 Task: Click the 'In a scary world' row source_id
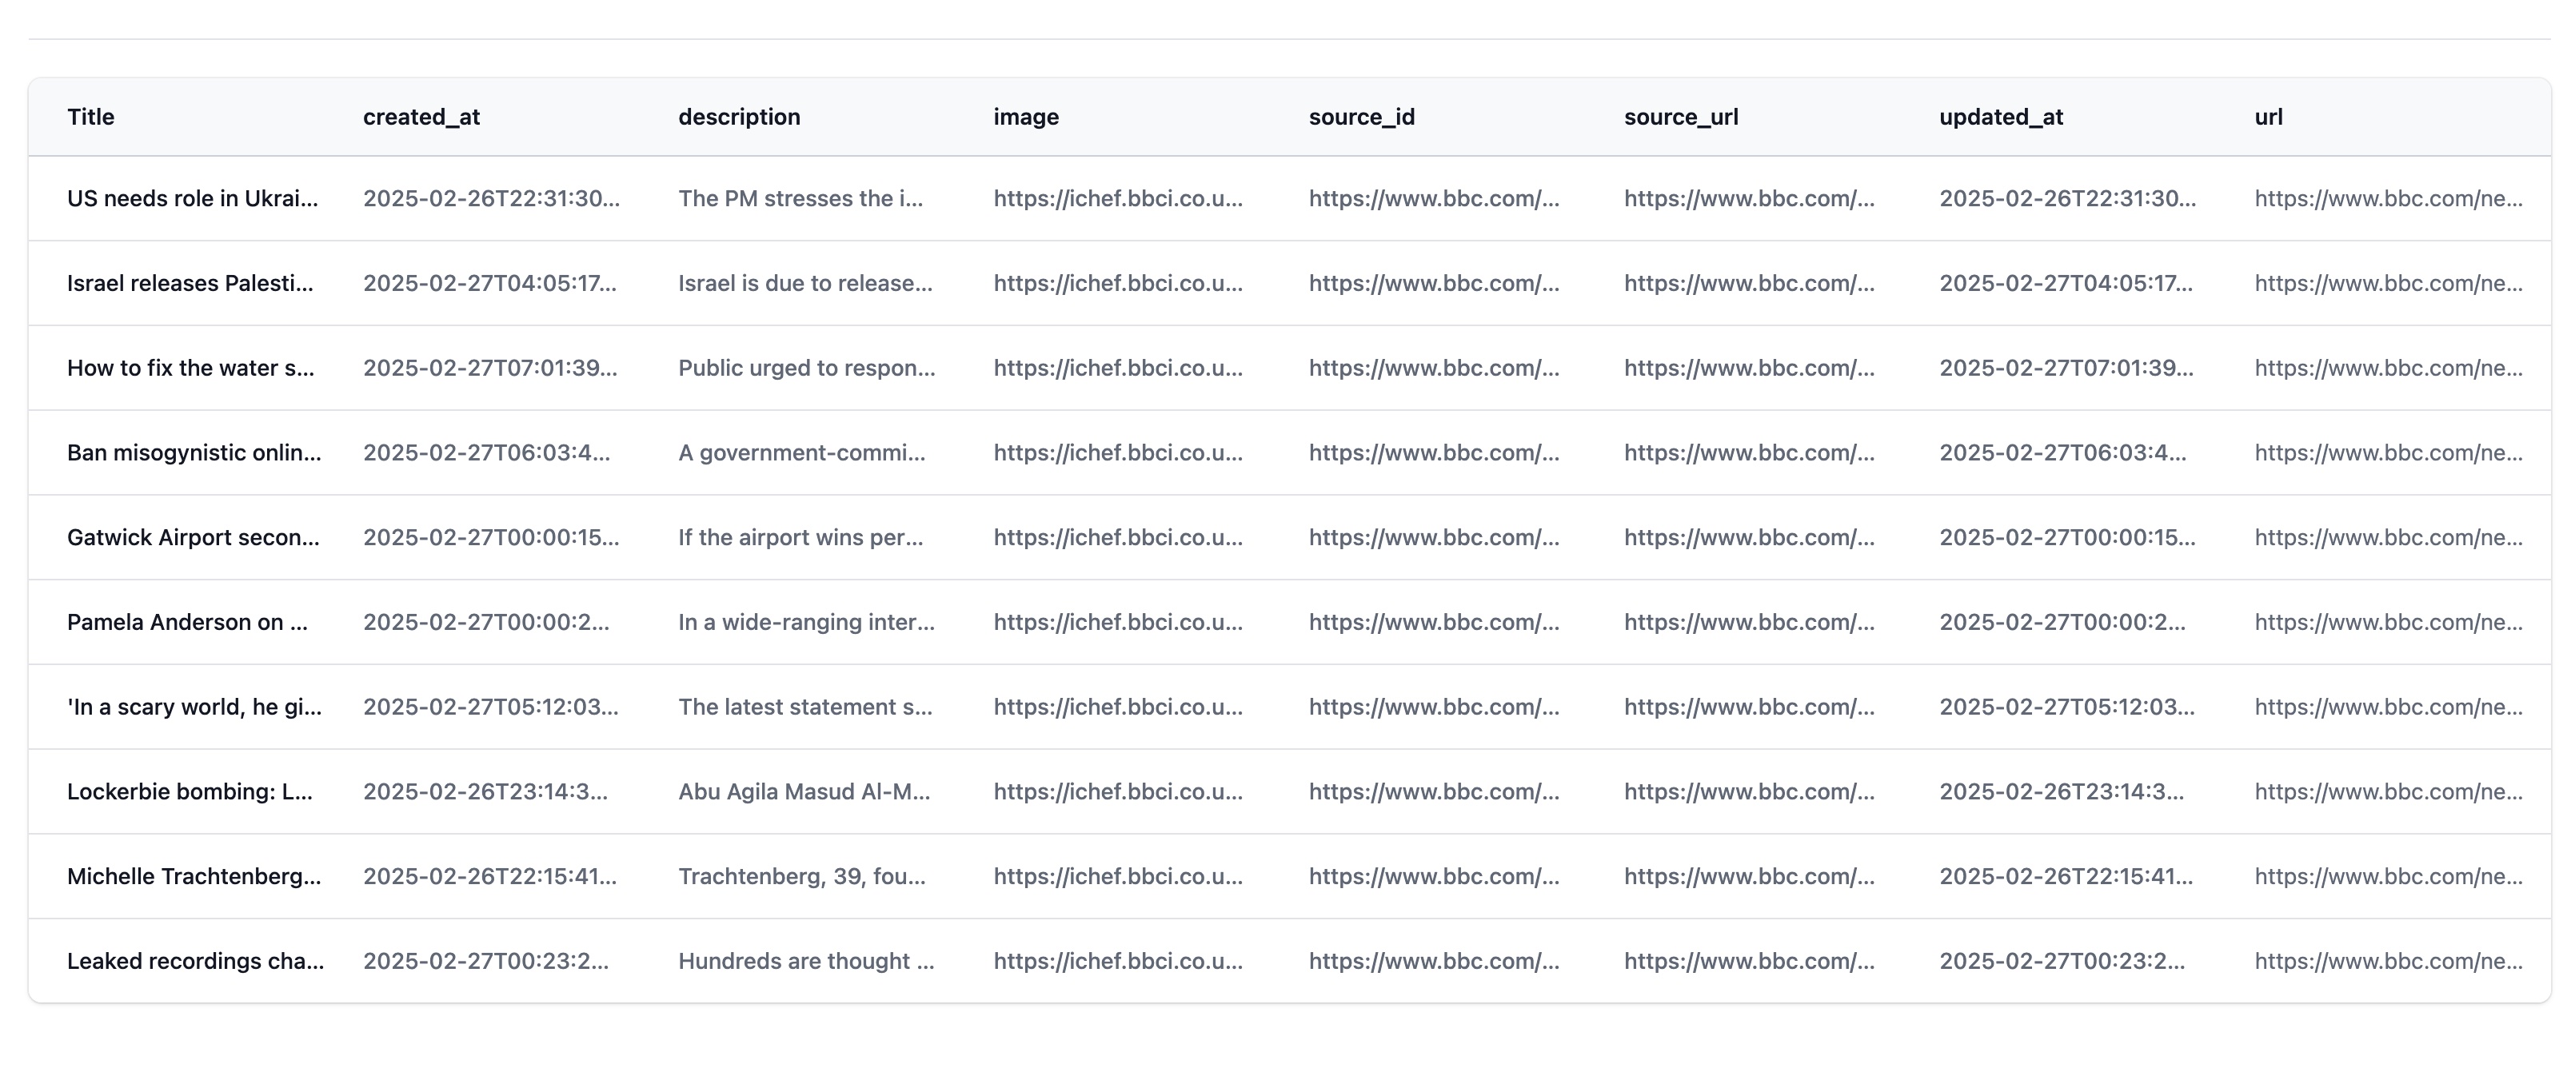point(1433,707)
